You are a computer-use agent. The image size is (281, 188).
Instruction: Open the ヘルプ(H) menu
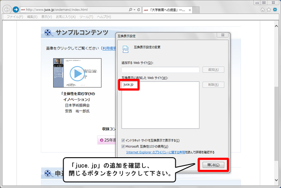pyautogui.click(x=104, y=16)
